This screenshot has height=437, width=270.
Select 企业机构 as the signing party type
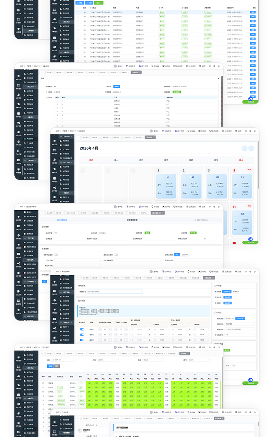tap(184, 255)
